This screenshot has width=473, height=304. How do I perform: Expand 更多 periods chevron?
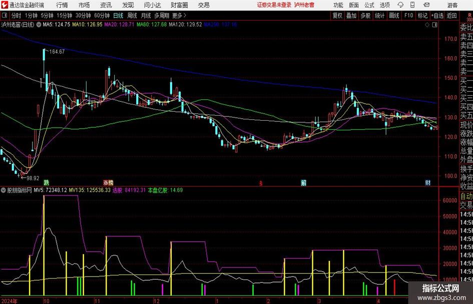[185, 15]
